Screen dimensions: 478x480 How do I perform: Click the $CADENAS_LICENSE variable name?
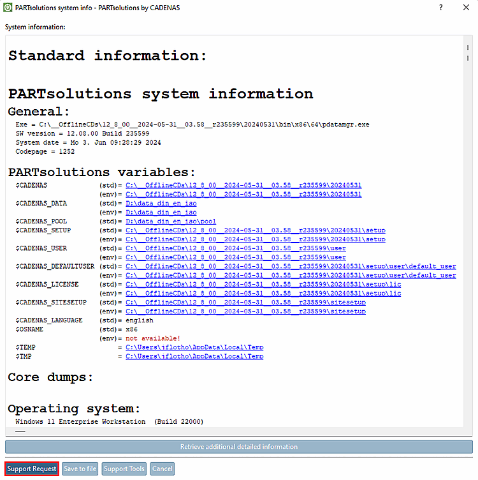(47, 285)
